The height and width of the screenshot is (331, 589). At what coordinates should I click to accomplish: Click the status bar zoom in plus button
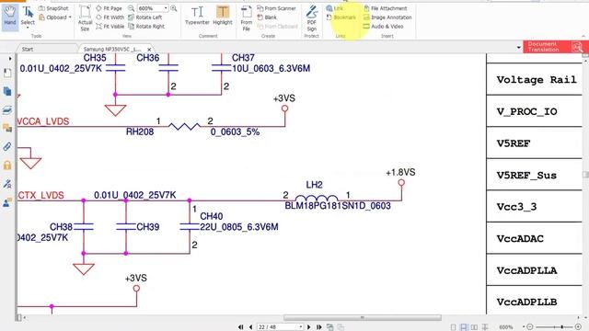(x=578, y=327)
